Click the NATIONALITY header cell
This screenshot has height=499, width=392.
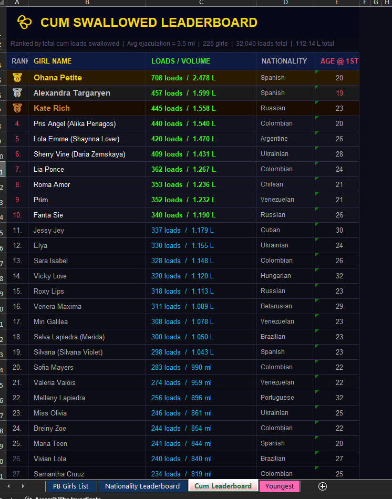(x=284, y=61)
